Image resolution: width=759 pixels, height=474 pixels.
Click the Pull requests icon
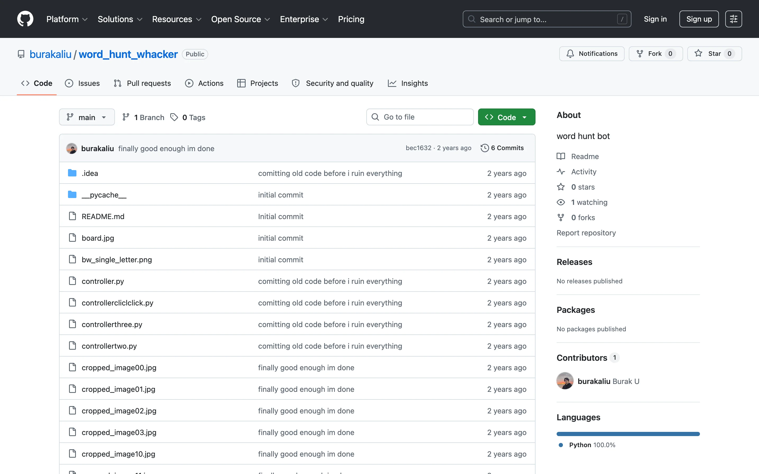pyautogui.click(x=118, y=83)
